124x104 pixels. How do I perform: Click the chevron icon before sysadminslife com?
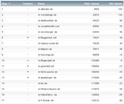pos(39,26)
